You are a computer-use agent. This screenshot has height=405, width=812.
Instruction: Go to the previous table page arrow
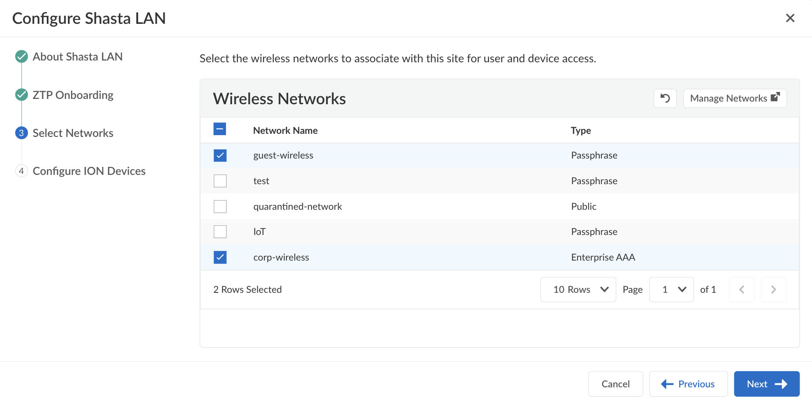(x=742, y=290)
